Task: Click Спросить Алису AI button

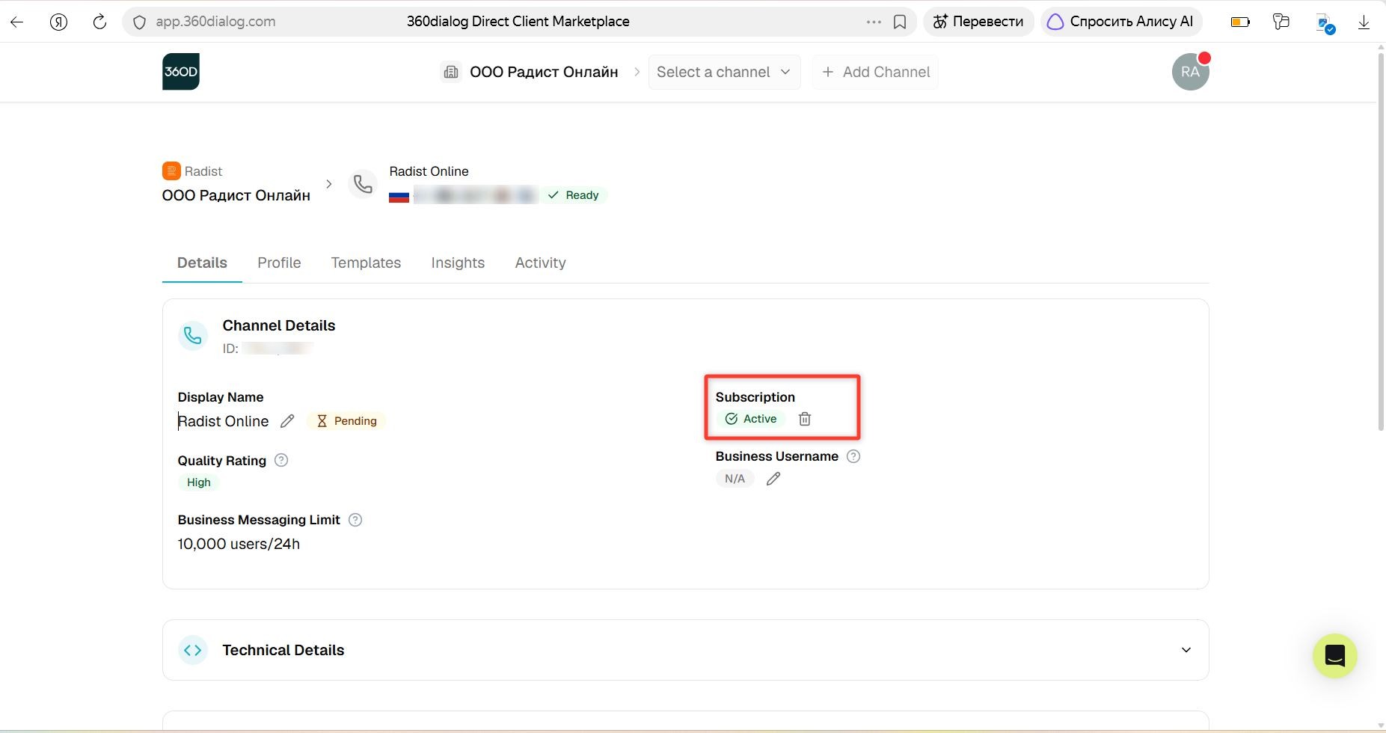Action: pos(1121,22)
